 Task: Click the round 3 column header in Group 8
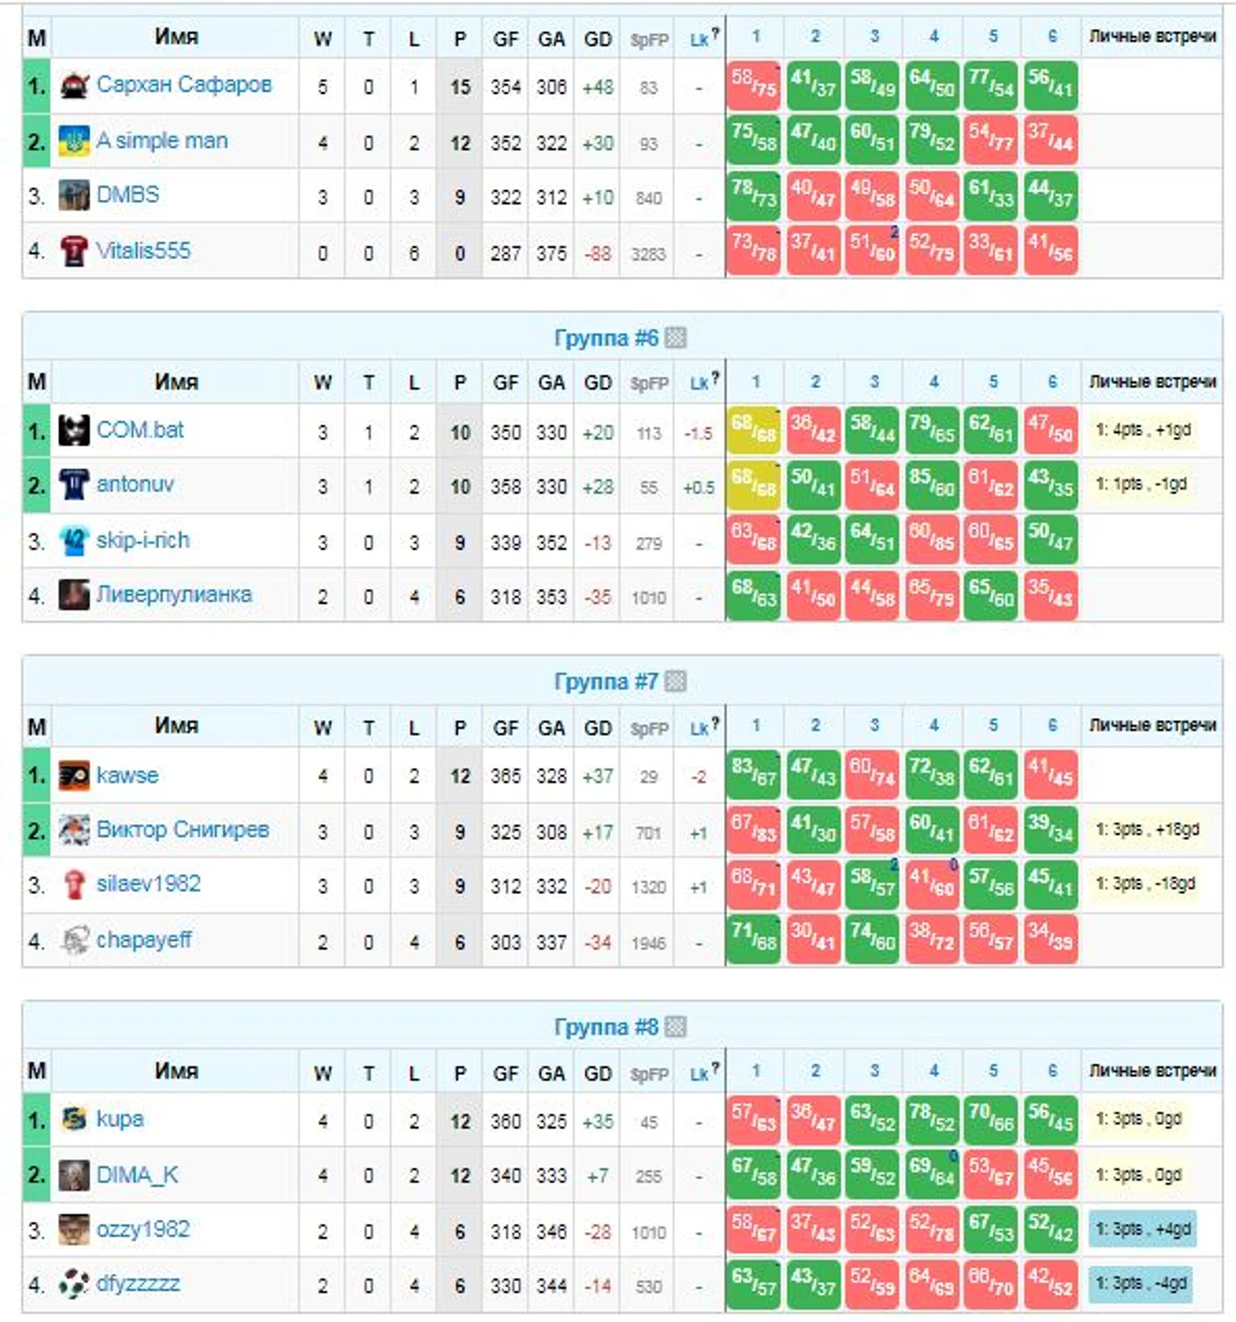[875, 1071]
